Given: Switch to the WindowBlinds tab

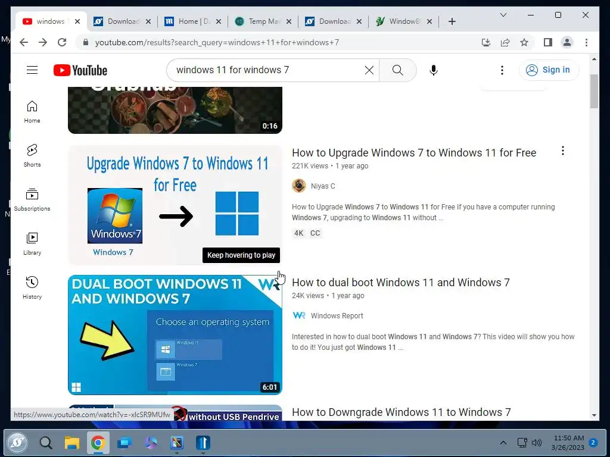Looking at the screenshot, I should point(404,21).
